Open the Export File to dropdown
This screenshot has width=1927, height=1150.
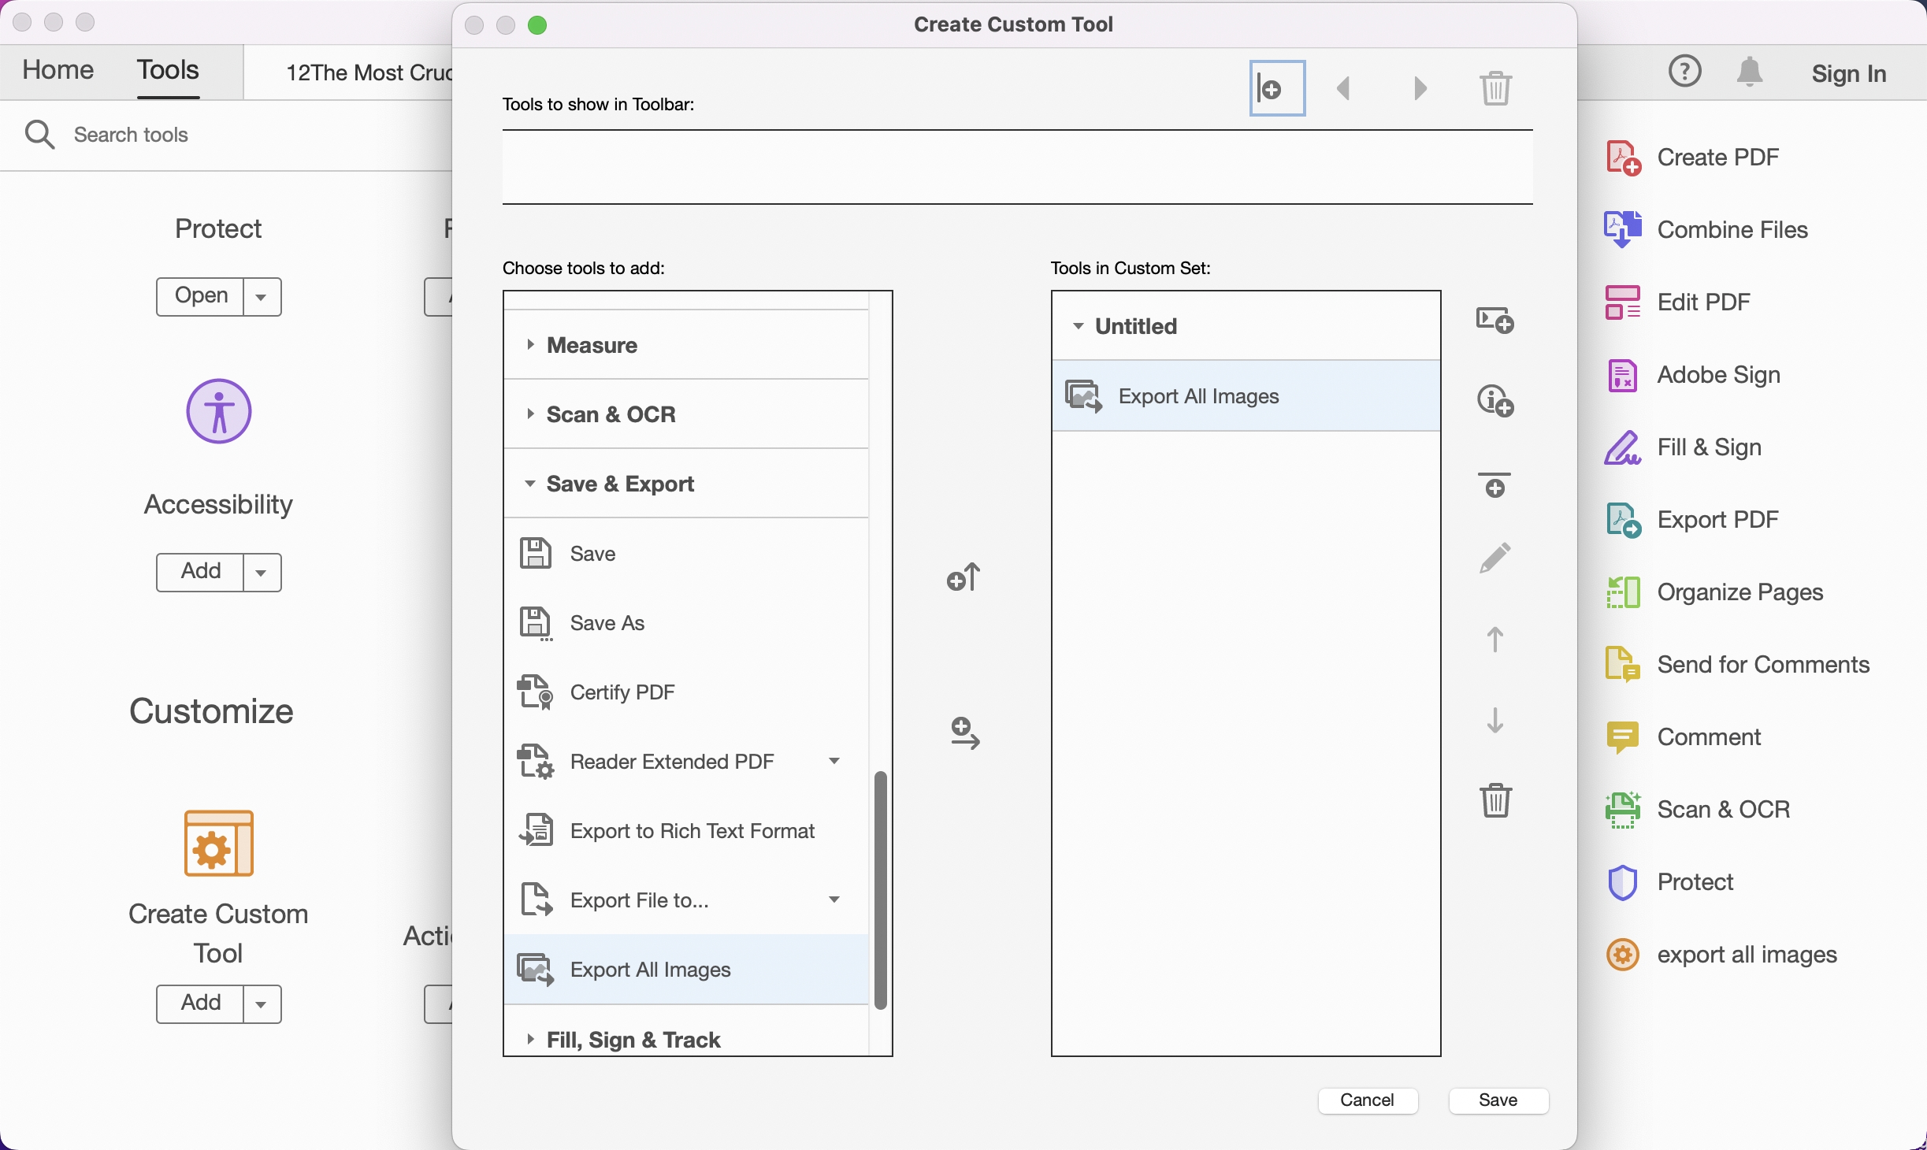point(833,900)
